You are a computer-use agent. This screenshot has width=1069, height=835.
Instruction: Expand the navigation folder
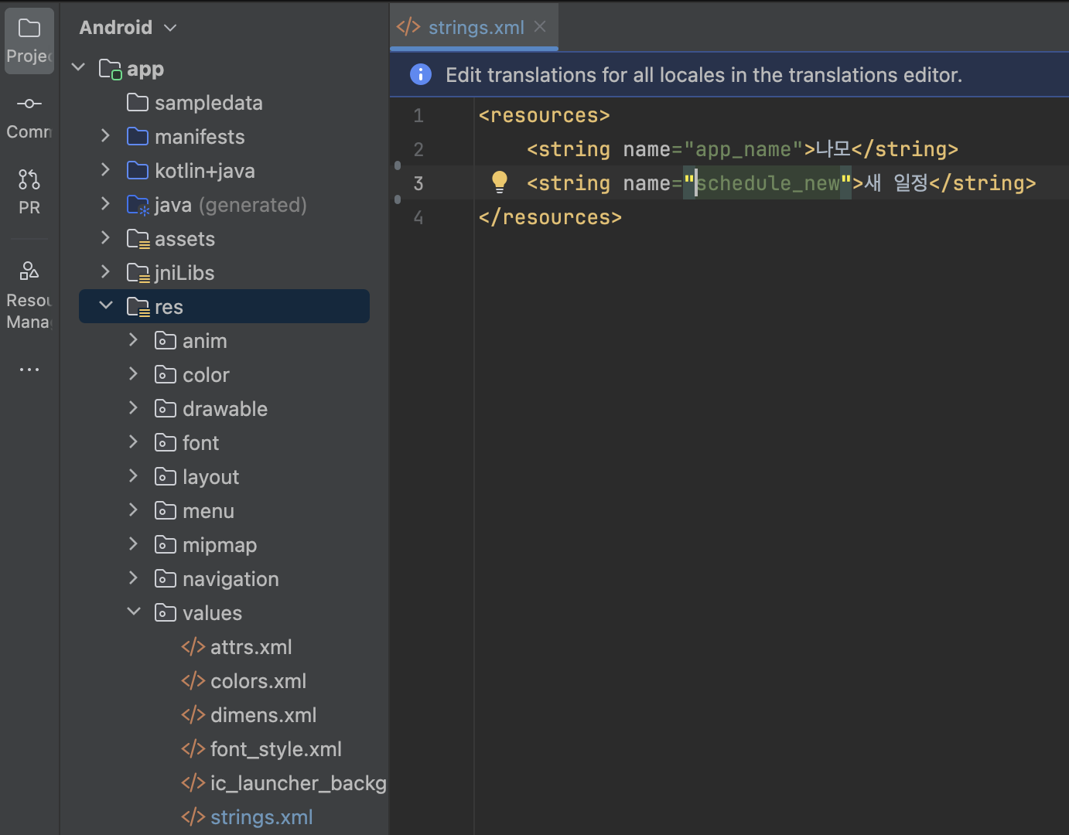point(134,578)
